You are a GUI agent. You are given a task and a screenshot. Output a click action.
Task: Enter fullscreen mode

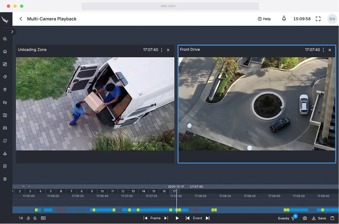point(318,19)
